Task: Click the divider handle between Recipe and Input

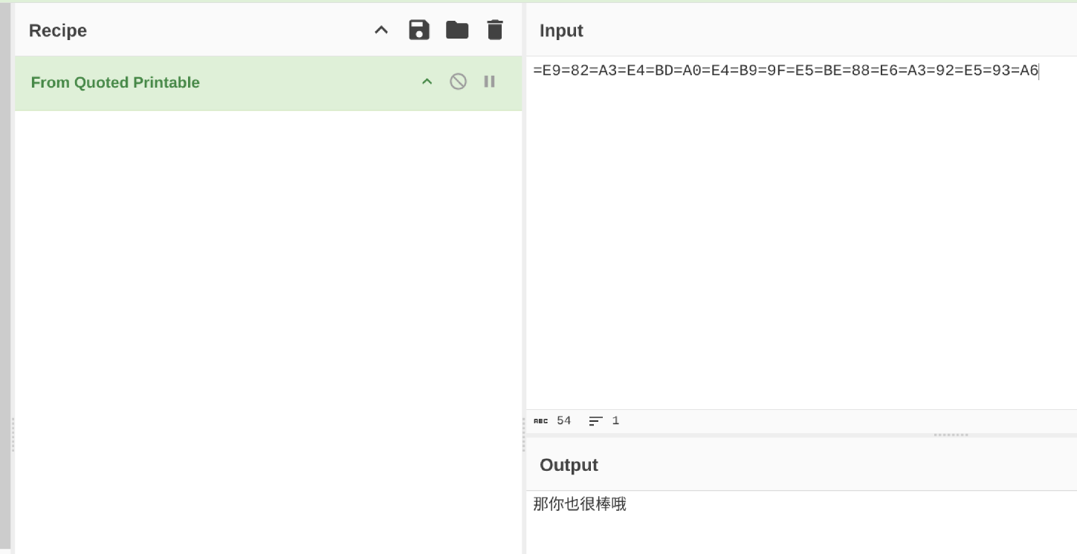Action: click(x=523, y=434)
